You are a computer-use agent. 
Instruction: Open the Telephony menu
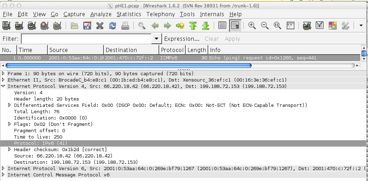click(161, 14)
